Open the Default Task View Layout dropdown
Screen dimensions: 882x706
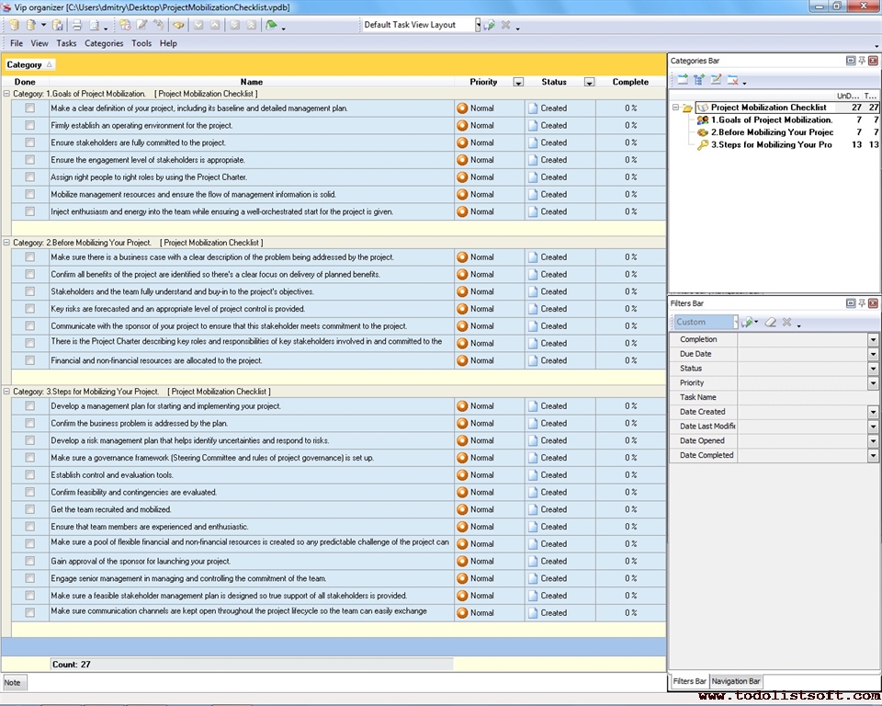478,25
